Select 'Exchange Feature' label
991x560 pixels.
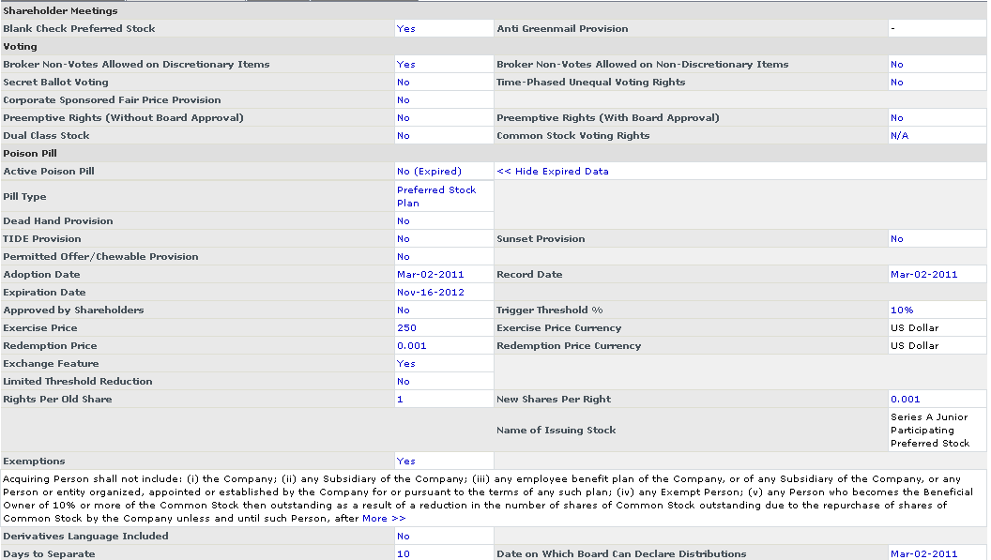[52, 363]
